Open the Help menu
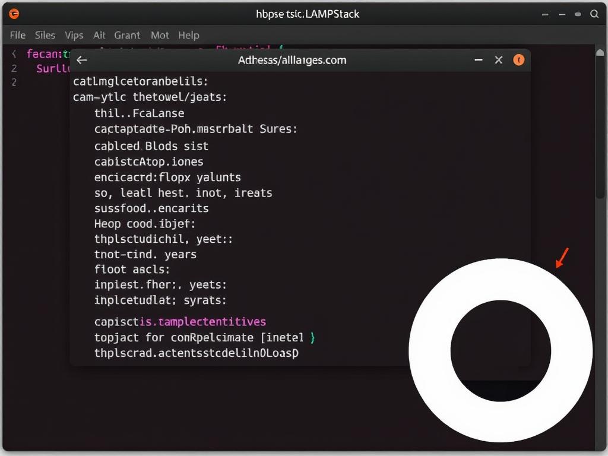Image resolution: width=608 pixels, height=456 pixels. point(188,35)
